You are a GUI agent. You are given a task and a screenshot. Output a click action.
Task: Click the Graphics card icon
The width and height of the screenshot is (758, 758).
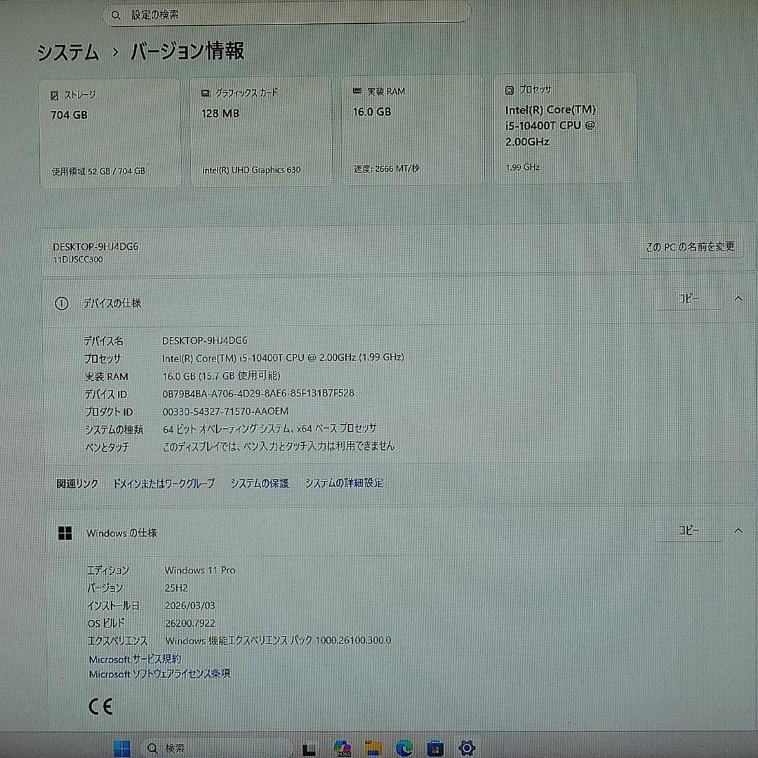206,93
